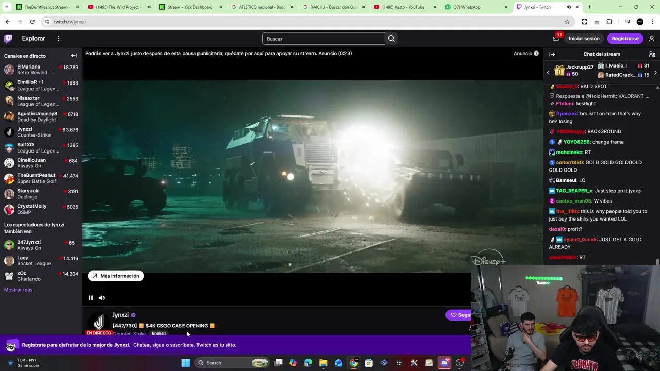This screenshot has width=660, height=371.
Task: Switch to WhatsApp browser tab
Action: [x=475, y=7]
